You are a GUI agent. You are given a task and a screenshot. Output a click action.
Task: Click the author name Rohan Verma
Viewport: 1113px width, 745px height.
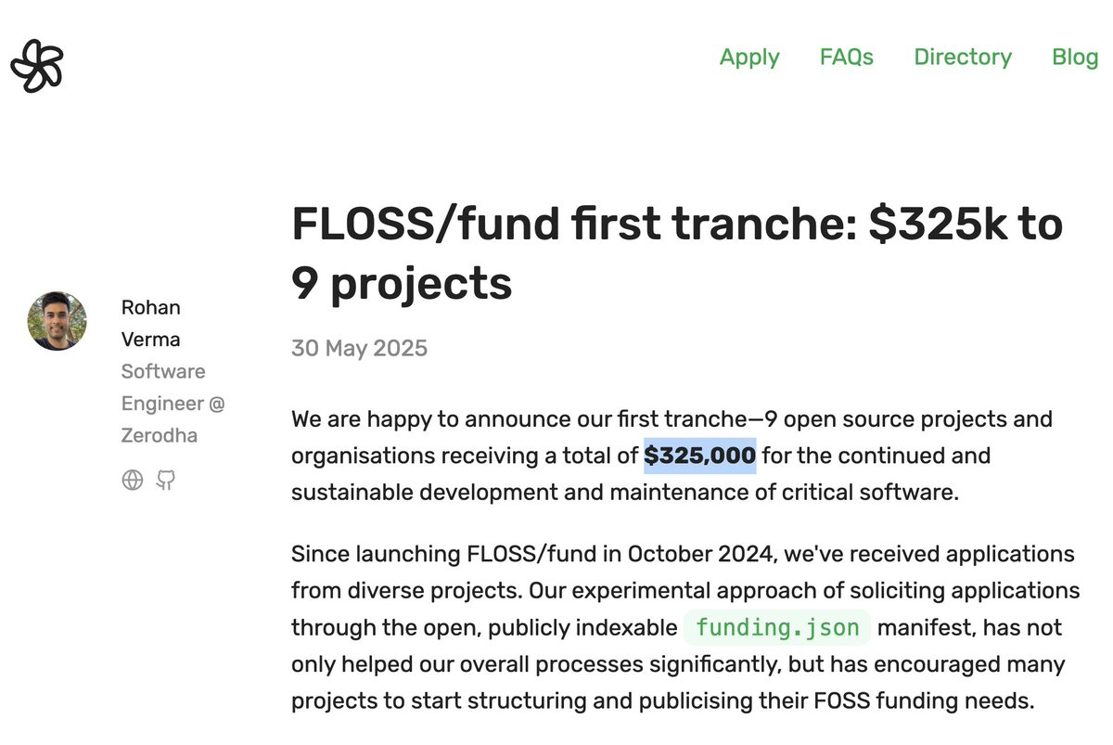pyautogui.click(x=151, y=323)
